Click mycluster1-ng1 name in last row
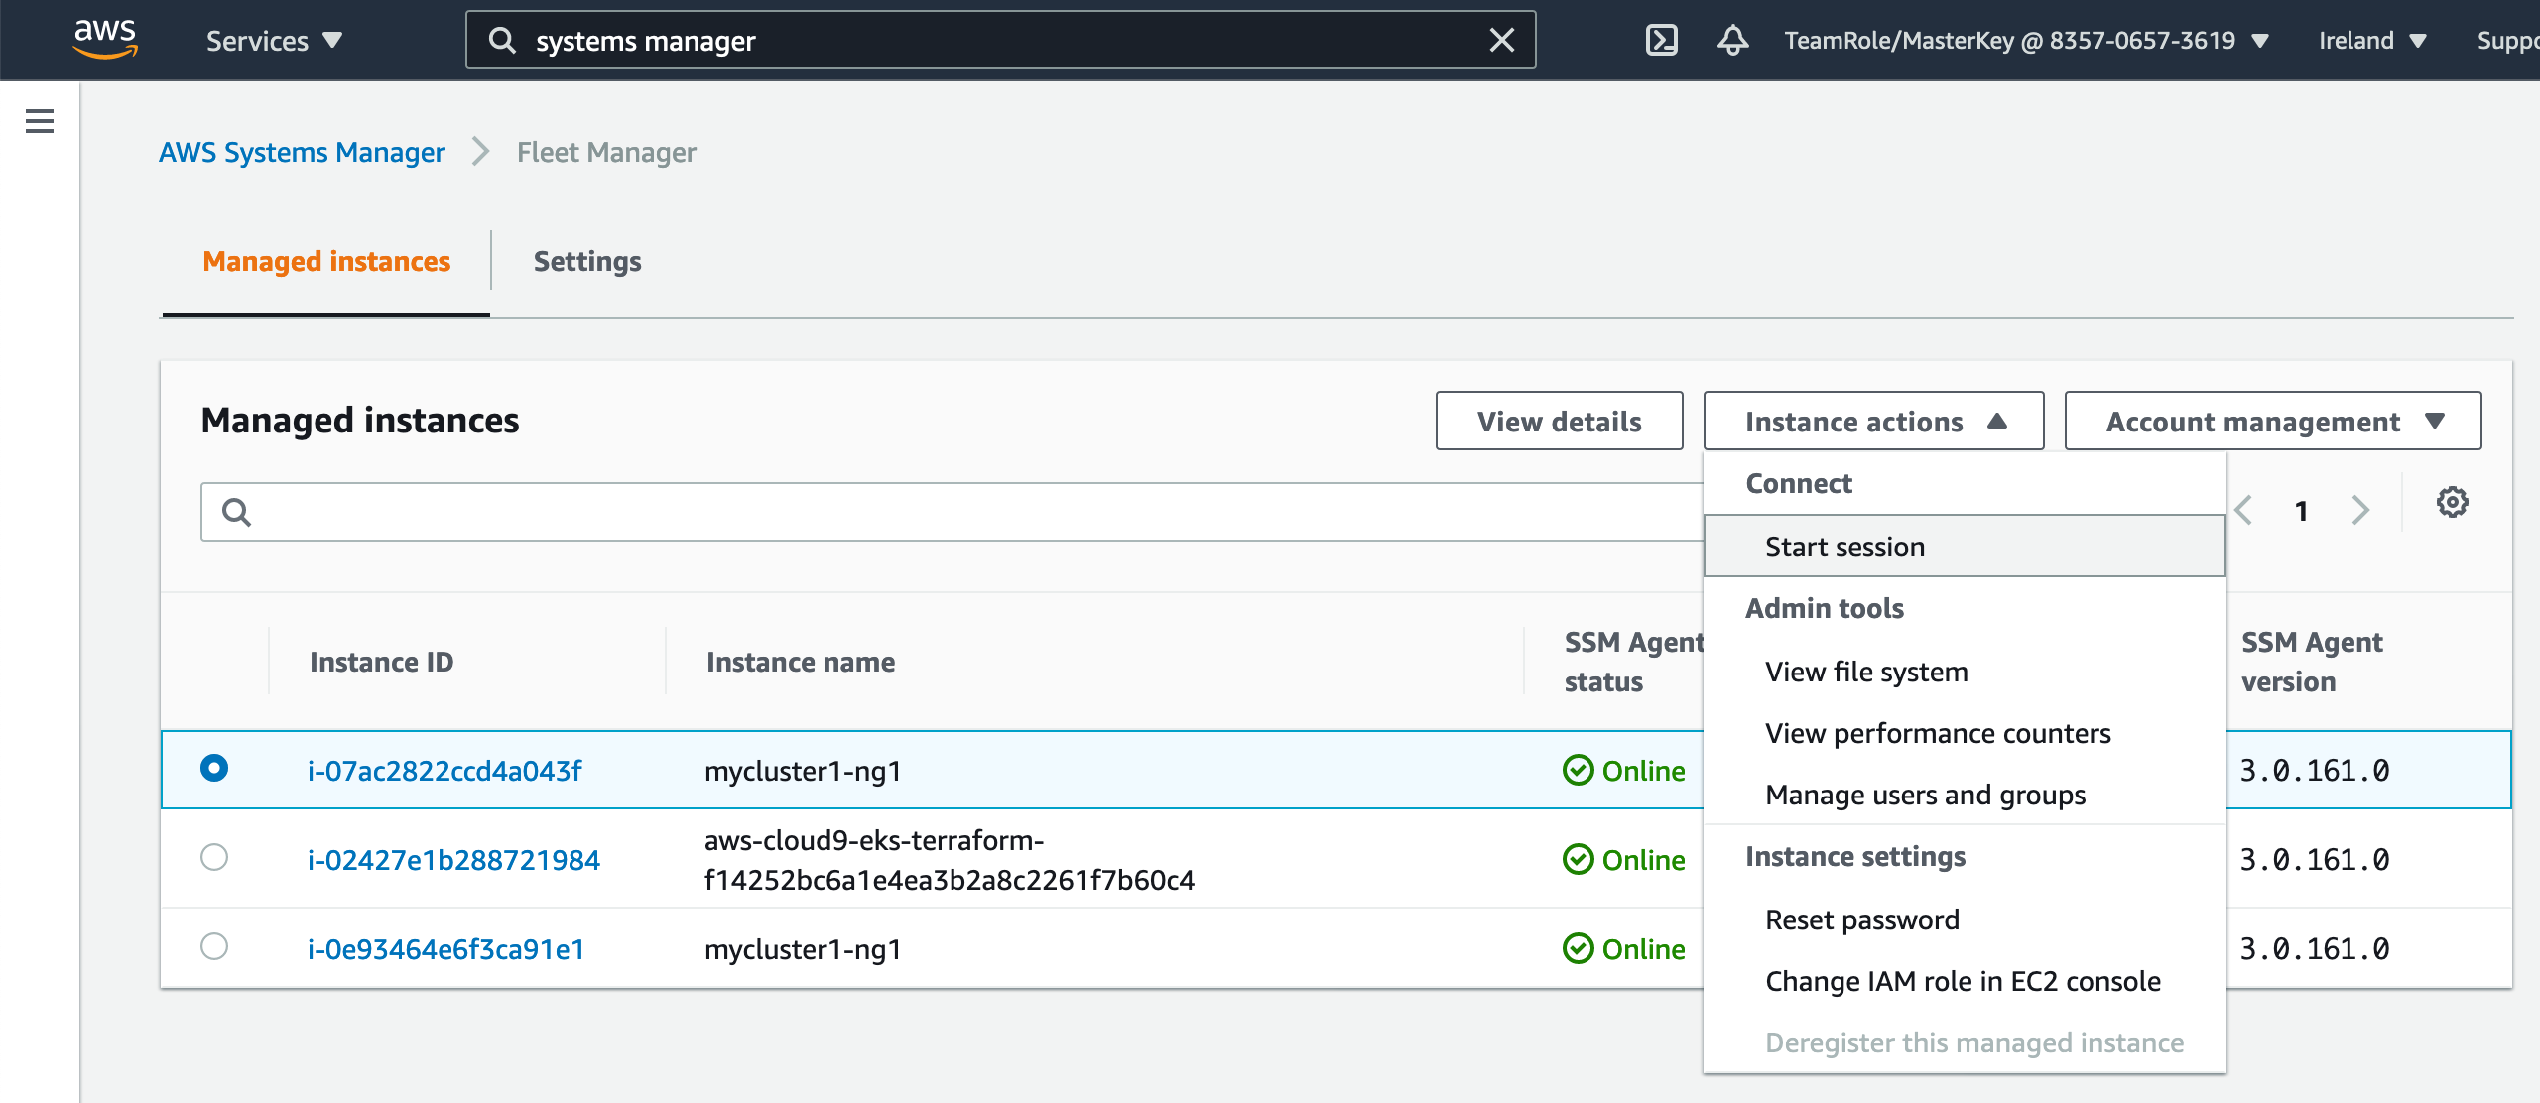Image resolution: width=2540 pixels, height=1103 pixels. click(x=803, y=948)
